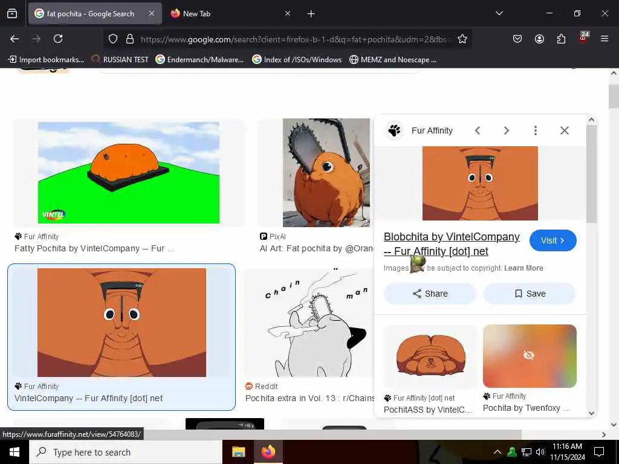
Task: Open a new tab with plus button
Action: pos(311,14)
